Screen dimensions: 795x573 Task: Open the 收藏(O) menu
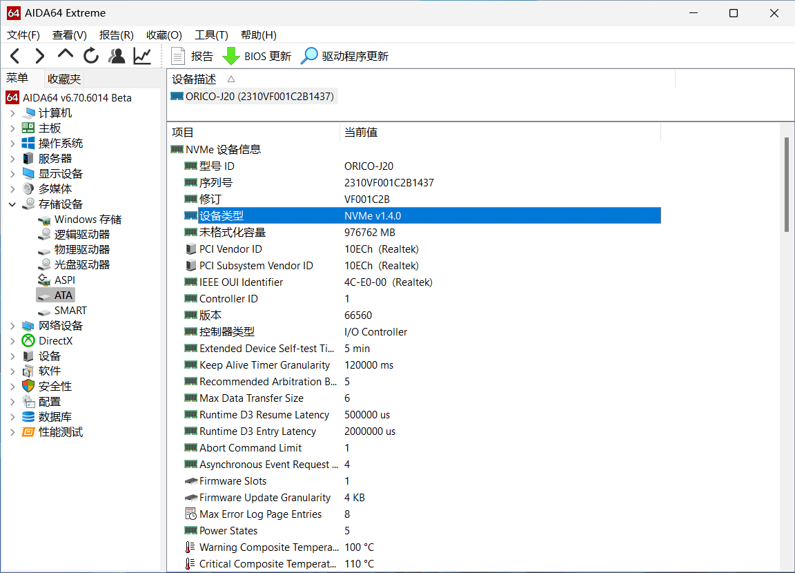click(164, 35)
